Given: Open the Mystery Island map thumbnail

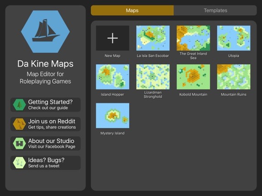Looking at the screenshot, I should (x=112, y=116).
